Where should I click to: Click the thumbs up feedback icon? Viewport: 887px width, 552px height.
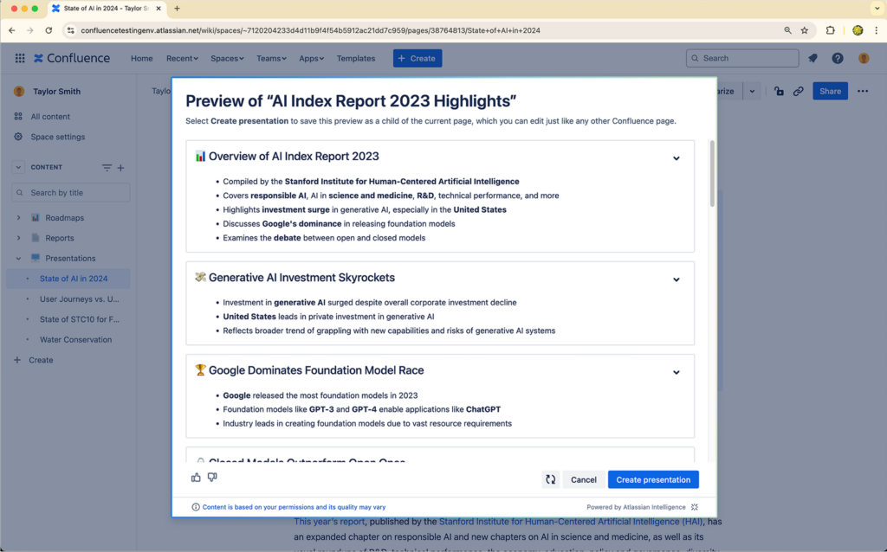(196, 478)
